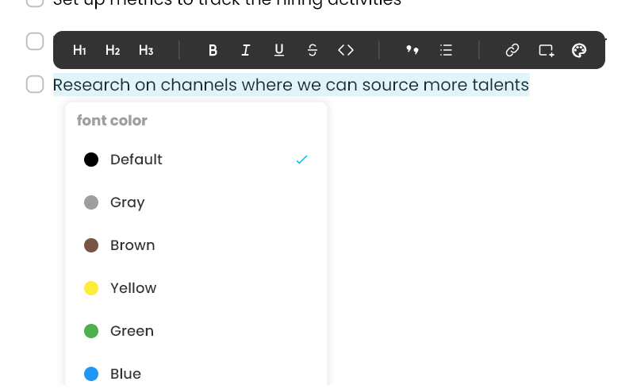Click the yellow color dot
The height and width of the screenshot is (389, 633).
tap(91, 288)
